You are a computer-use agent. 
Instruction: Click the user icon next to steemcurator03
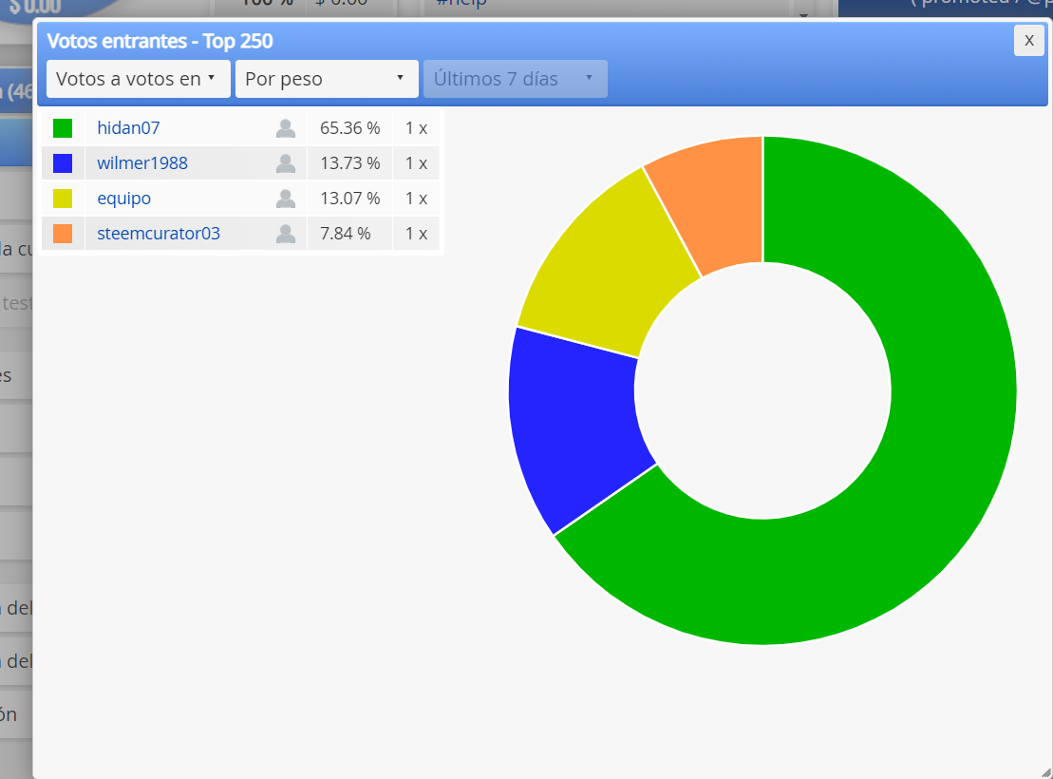tap(286, 234)
